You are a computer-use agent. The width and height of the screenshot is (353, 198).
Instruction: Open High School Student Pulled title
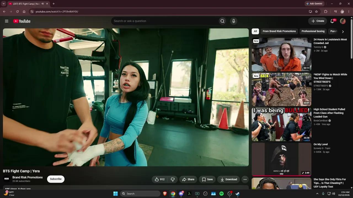pos(330,113)
